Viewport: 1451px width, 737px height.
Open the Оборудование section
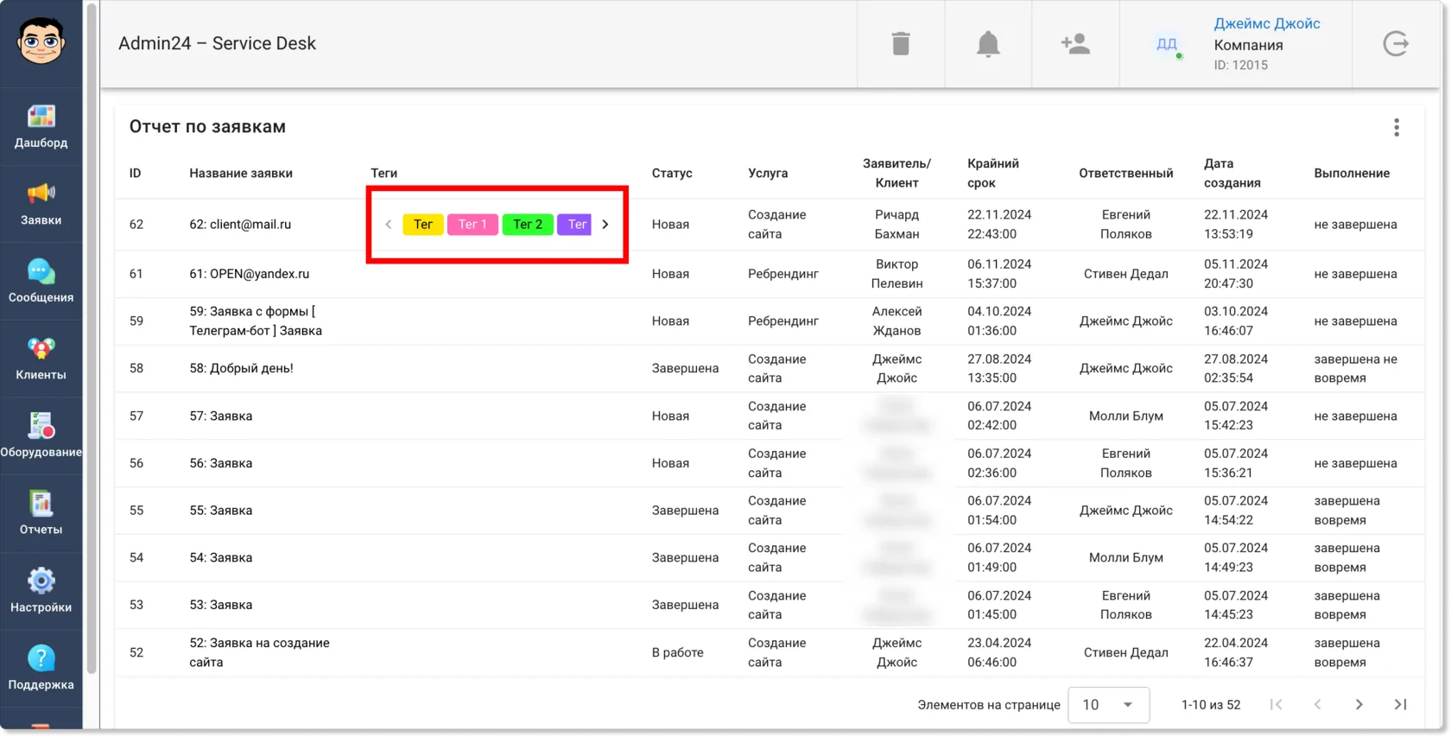(41, 435)
